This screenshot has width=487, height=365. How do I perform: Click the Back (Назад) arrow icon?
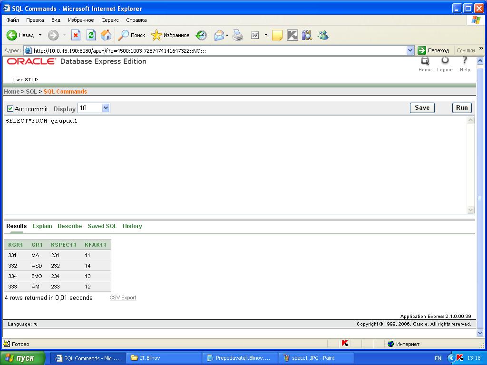12,35
